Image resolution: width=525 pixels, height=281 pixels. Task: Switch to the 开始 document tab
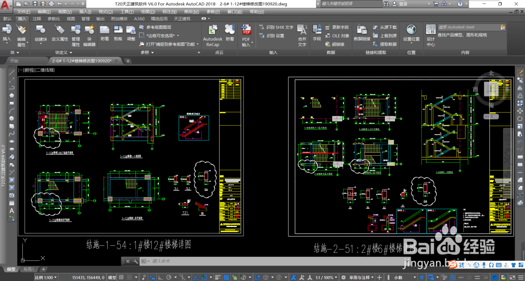[x=15, y=61]
